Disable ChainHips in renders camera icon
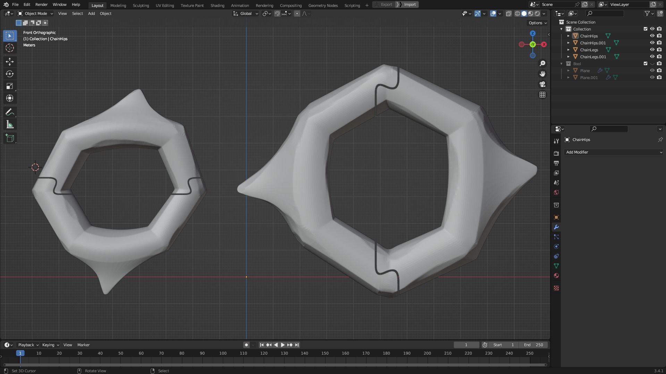This screenshot has height=374, width=666. 659,36
